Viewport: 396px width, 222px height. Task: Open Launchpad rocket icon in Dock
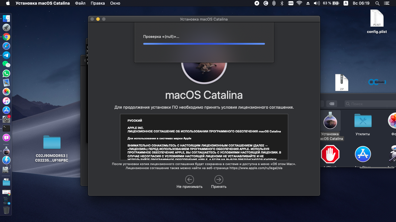(x=6, y=28)
